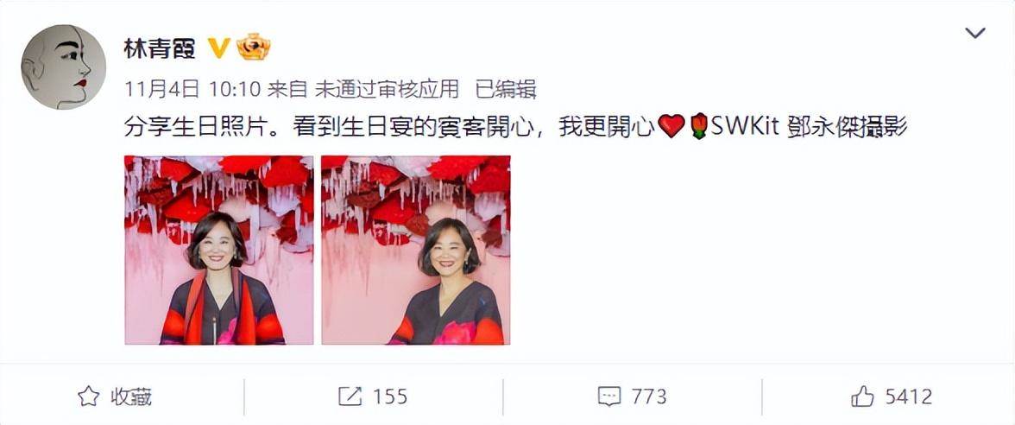Click the repost share icon
This screenshot has height=425, width=1015.
tap(350, 396)
